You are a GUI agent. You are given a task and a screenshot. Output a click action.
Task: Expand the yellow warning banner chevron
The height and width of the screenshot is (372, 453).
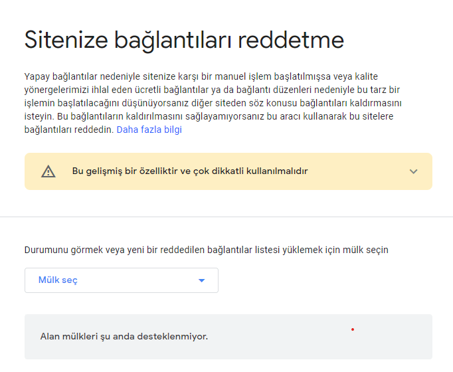413,171
